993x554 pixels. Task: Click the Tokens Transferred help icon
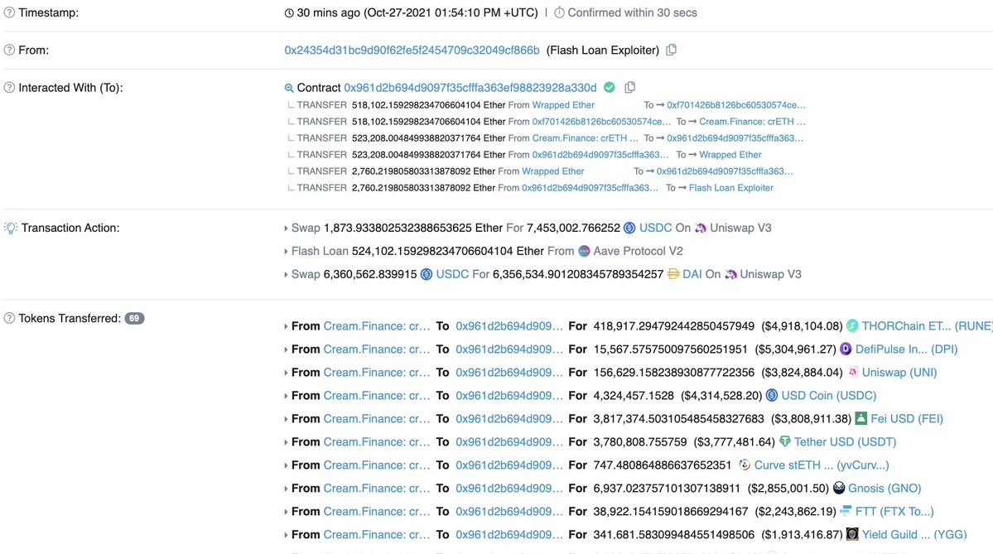(x=9, y=319)
